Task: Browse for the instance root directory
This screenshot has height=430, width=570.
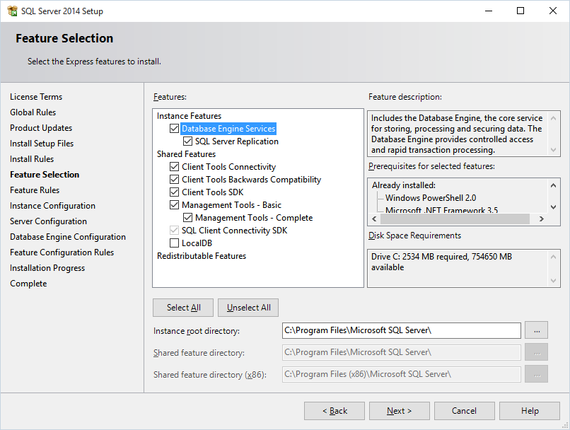Action: [x=537, y=330]
